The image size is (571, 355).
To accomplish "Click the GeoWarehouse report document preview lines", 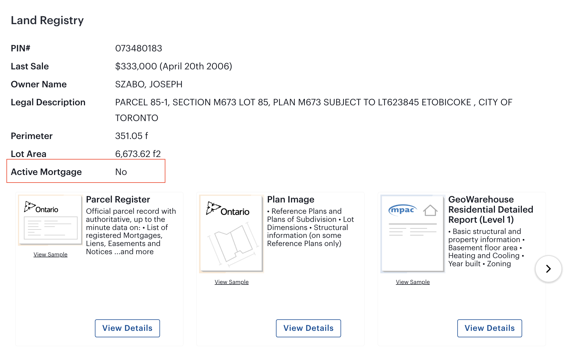I will pyautogui.click(x=412, y=230).
